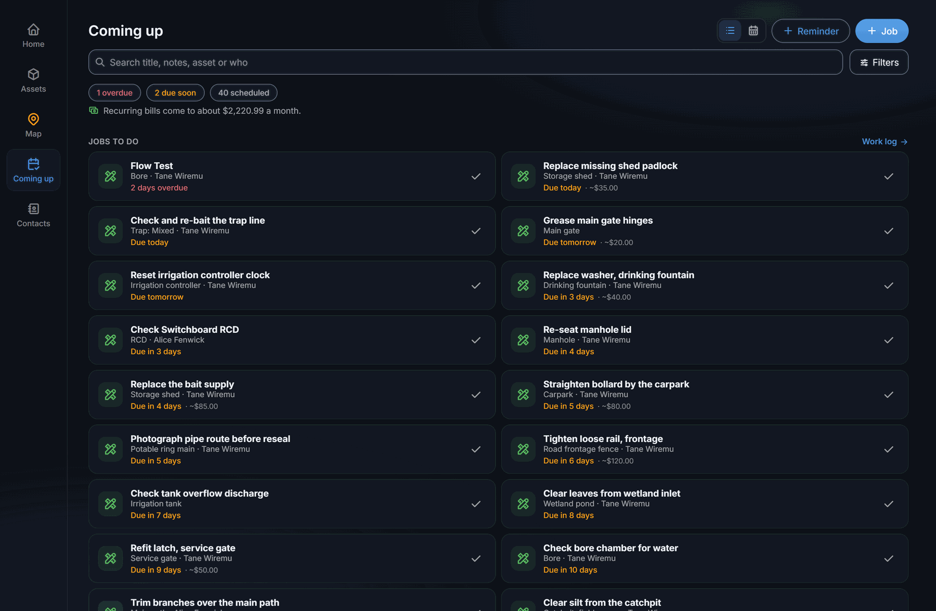Mark Replace the bait supply as done
936x611 pixels.
pyautogui.click(x=476, y=395)
